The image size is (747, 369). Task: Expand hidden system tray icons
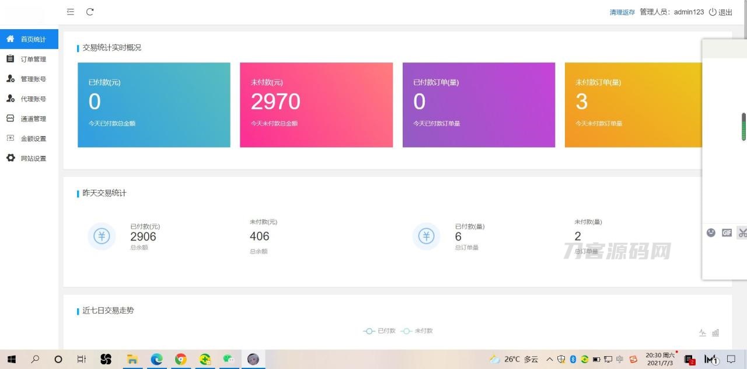549,359
